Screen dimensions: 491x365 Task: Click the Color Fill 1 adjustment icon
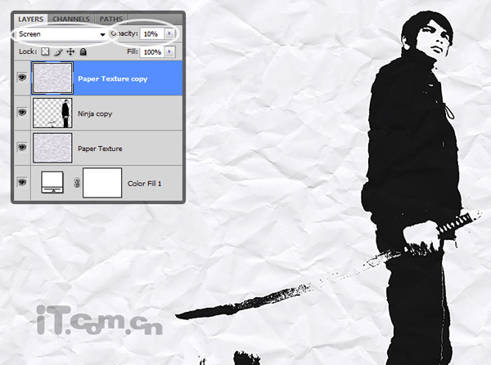(x=52, y=182)
